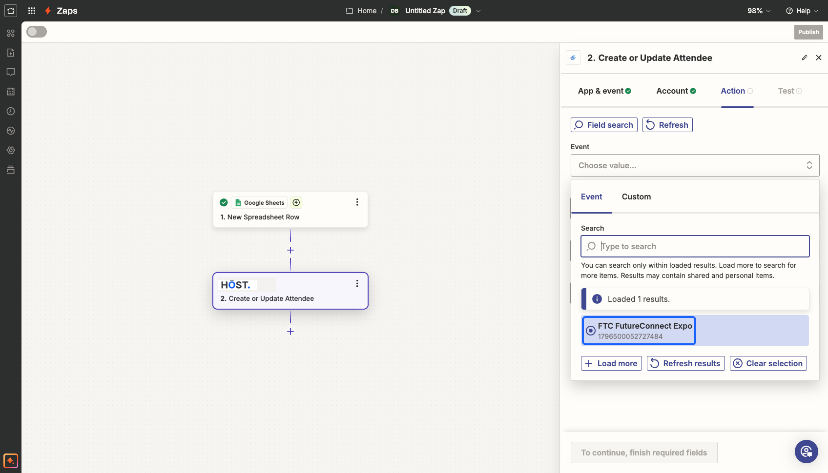
Task: Focus the Type to search field
Action: (695, 246)
